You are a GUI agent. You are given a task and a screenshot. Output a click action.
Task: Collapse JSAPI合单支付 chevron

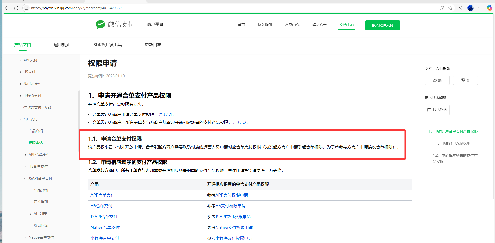click(25, 178)
